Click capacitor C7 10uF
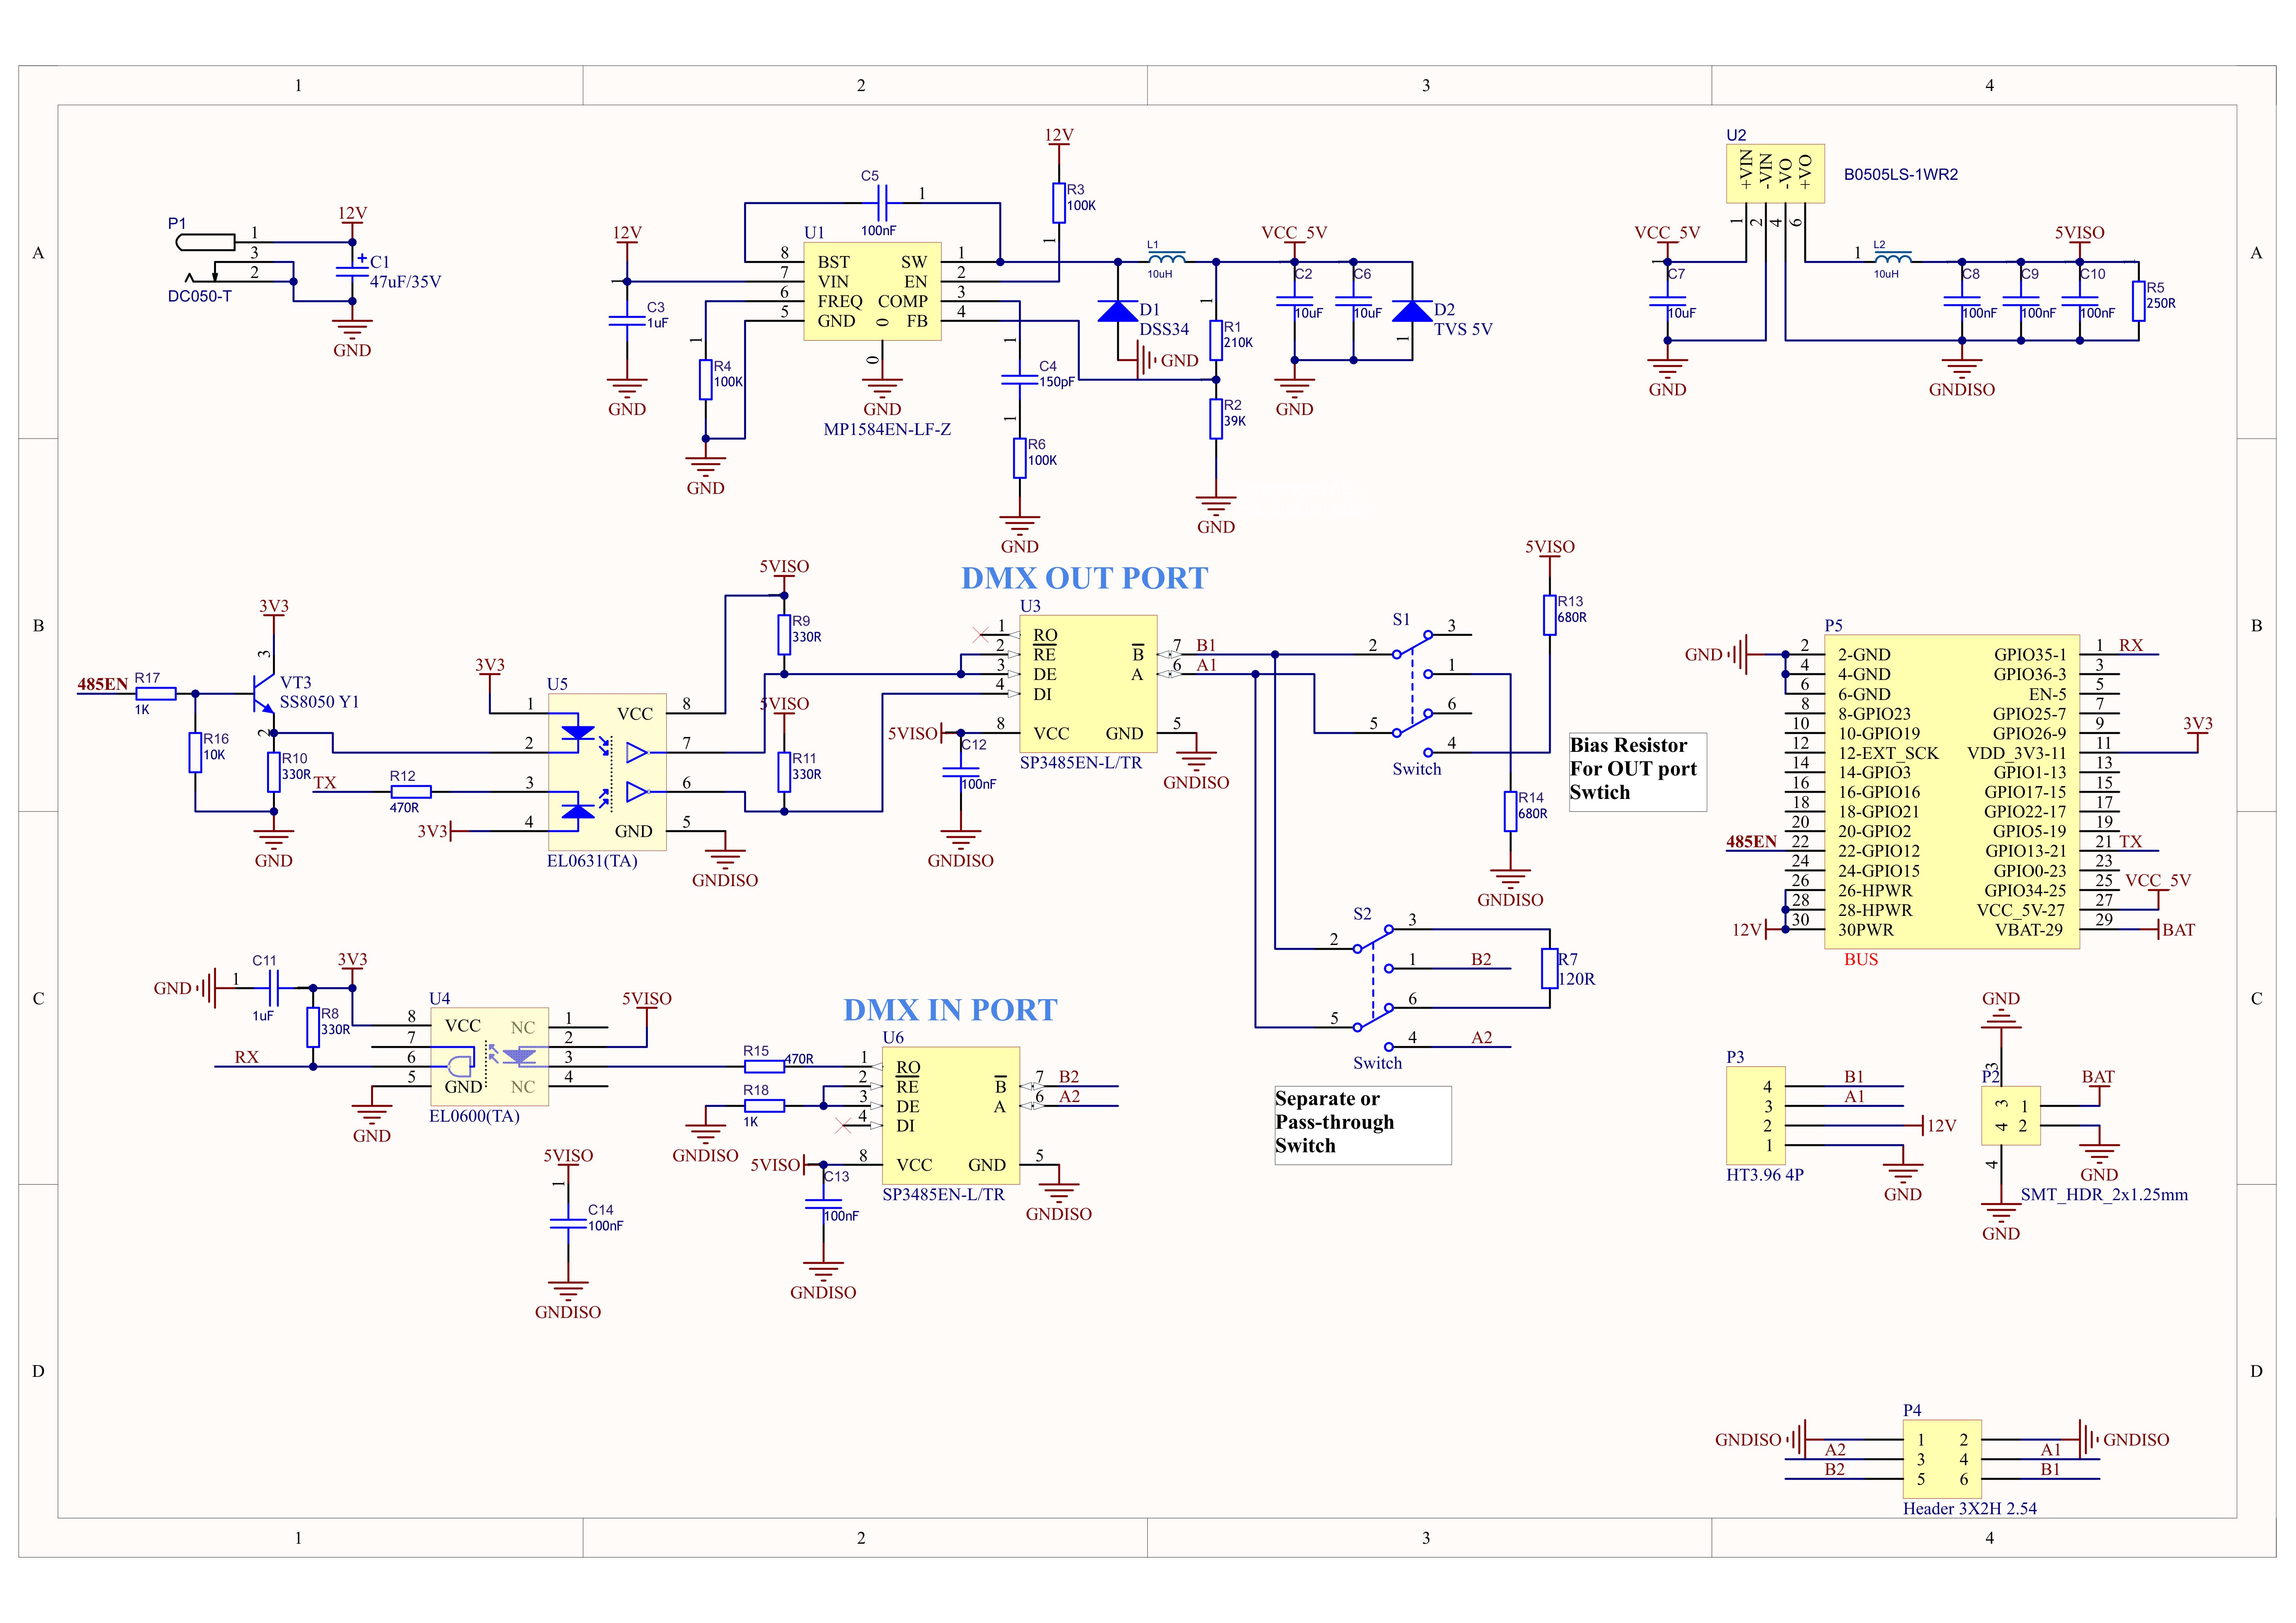The height and width of the screenshot is (1623, 2296). pyautogui.click(x=1667, y=301)
